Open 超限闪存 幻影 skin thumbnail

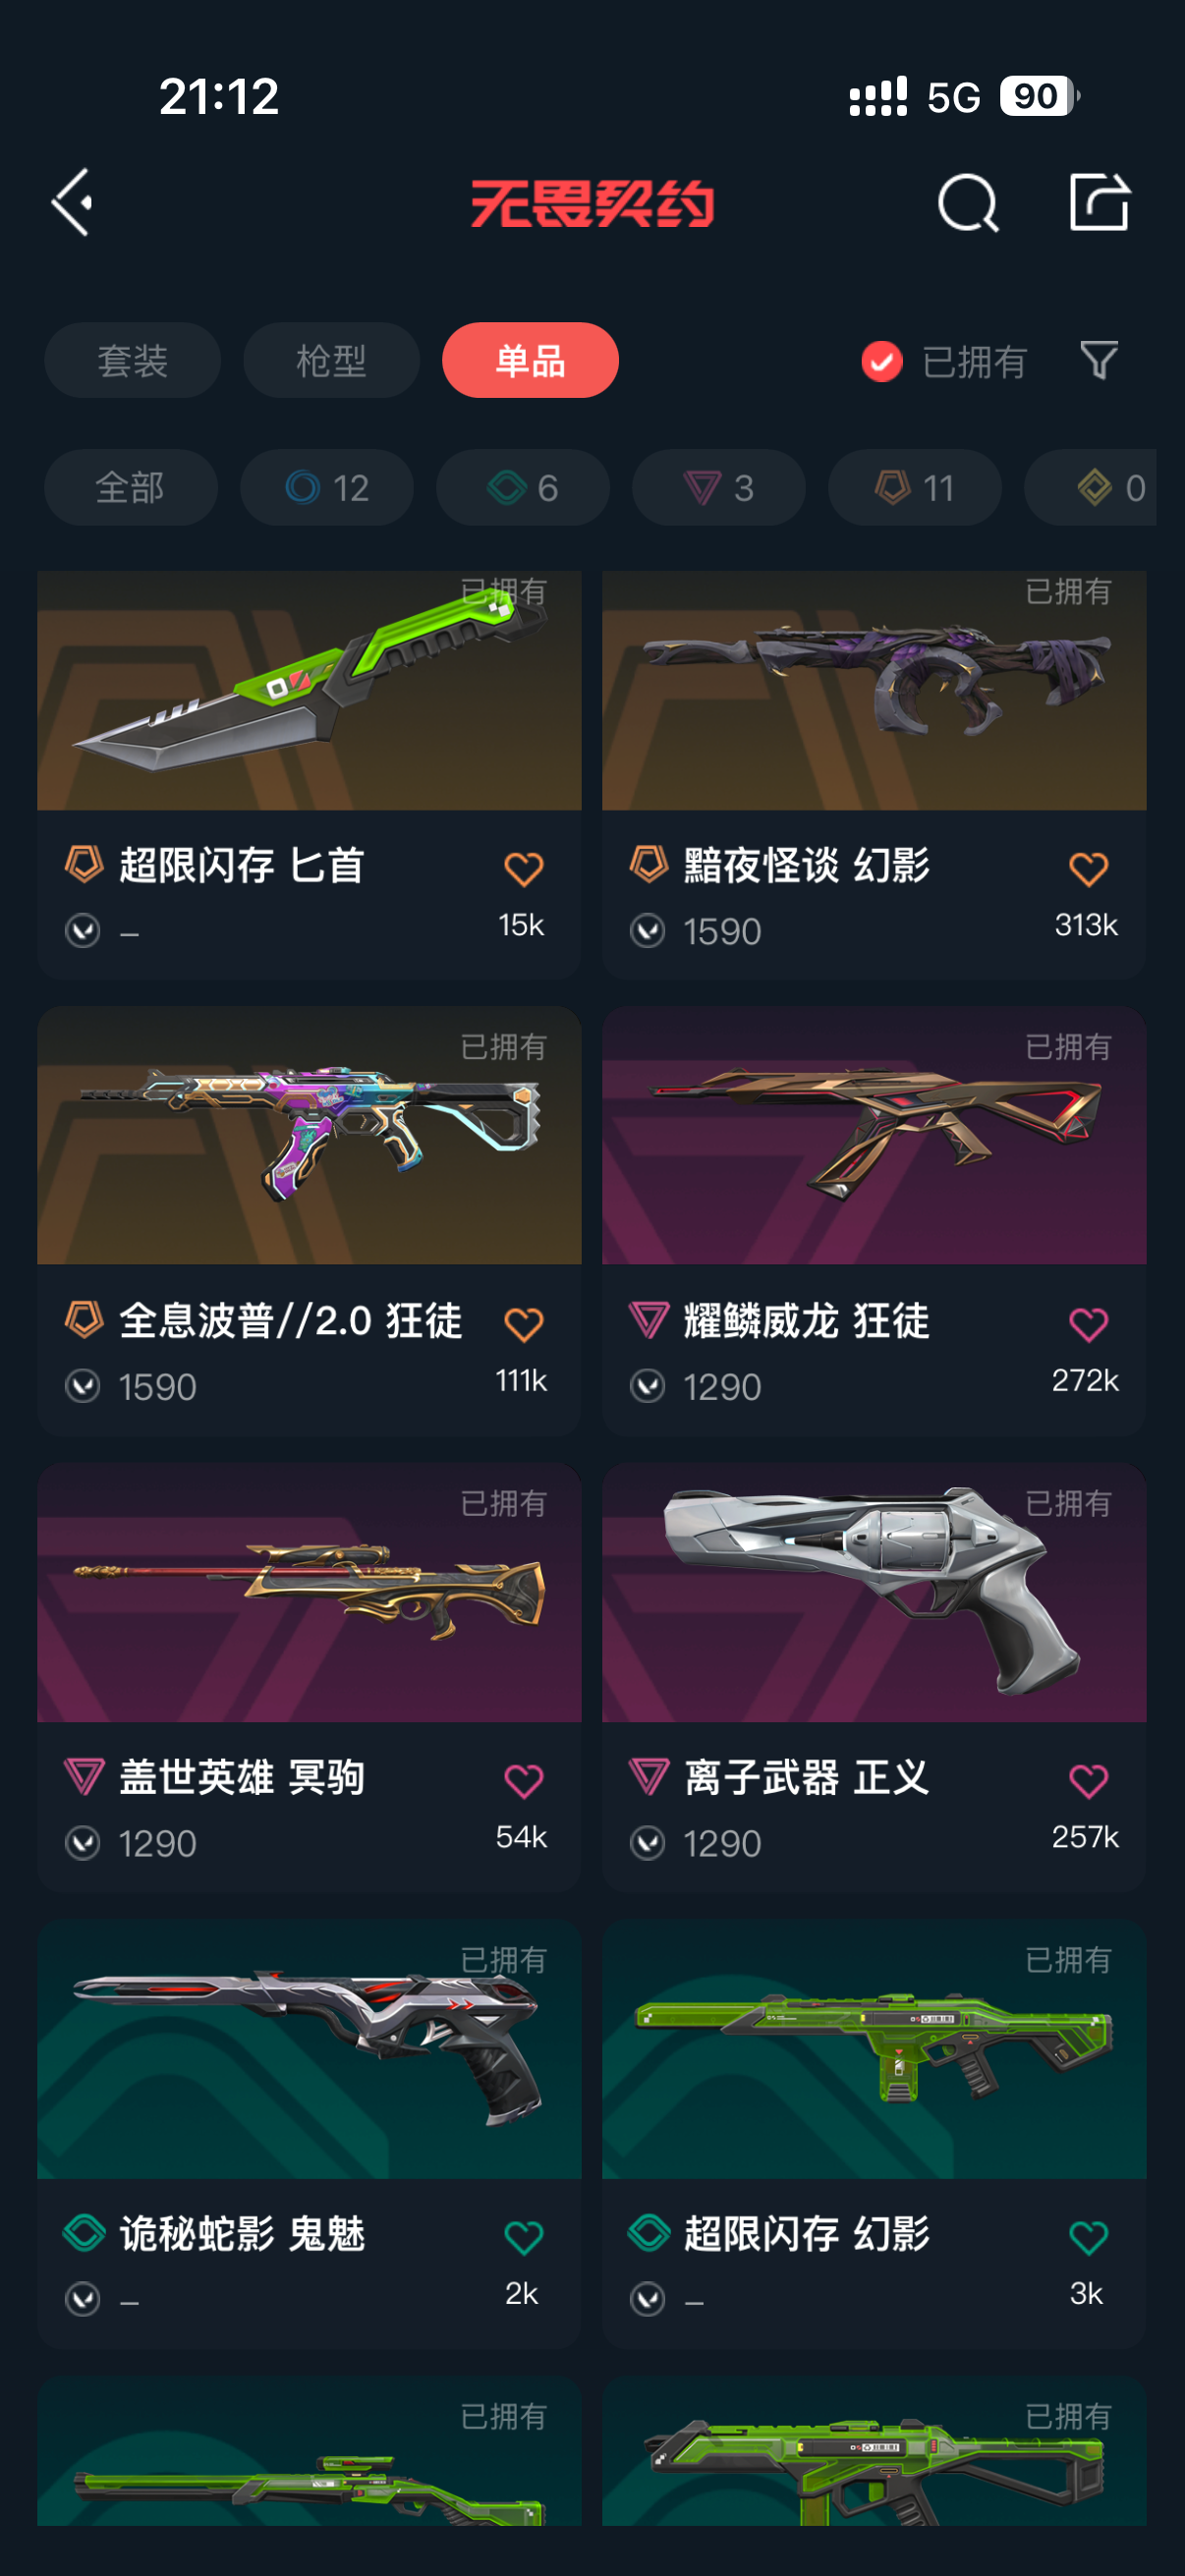point(874,2049)
